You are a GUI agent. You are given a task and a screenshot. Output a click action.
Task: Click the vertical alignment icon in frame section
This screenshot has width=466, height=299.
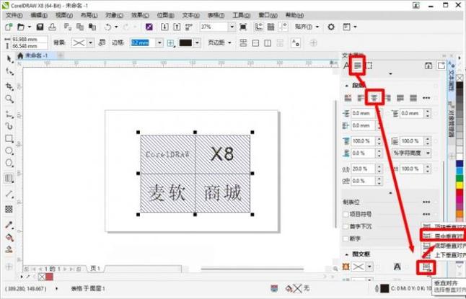pos(426,267)
